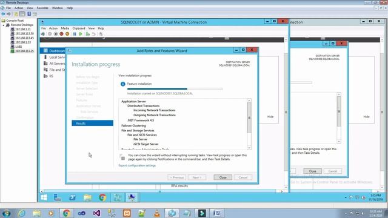The image size is (388, 218).
Task: Open Chrome on host taskbar
Action: [66, 213]
